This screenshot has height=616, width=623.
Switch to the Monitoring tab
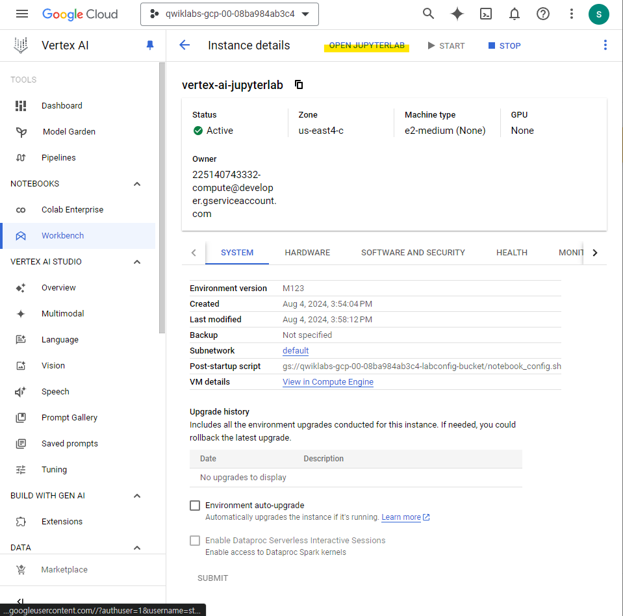tap(570, 253)
